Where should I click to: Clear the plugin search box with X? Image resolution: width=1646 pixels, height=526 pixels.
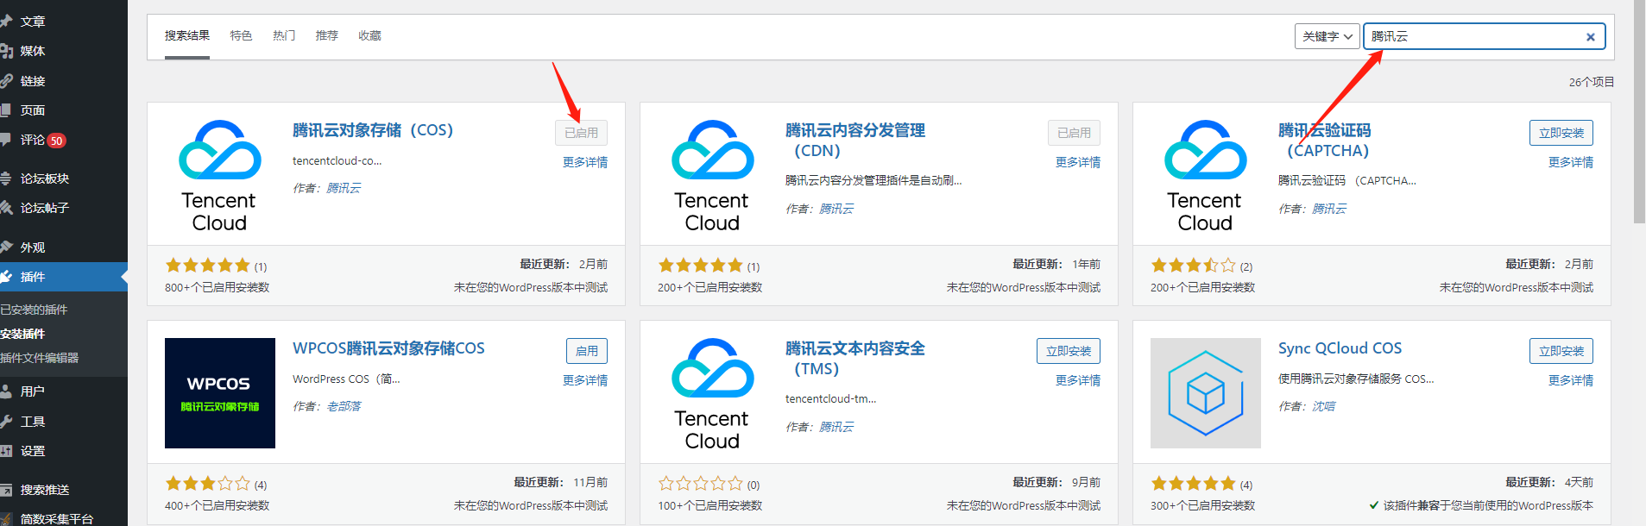point(1590,37)
